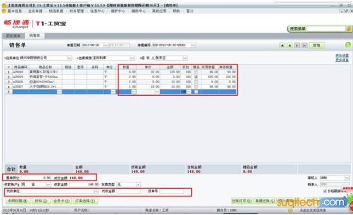Click the search menu input field
The height and width of the screenshot is (215, 353).
coord(326,28)
